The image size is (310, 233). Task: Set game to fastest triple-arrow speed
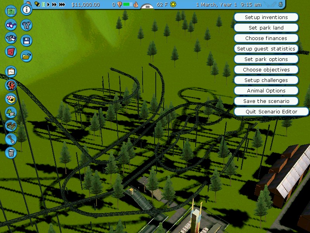pos(62,5)
